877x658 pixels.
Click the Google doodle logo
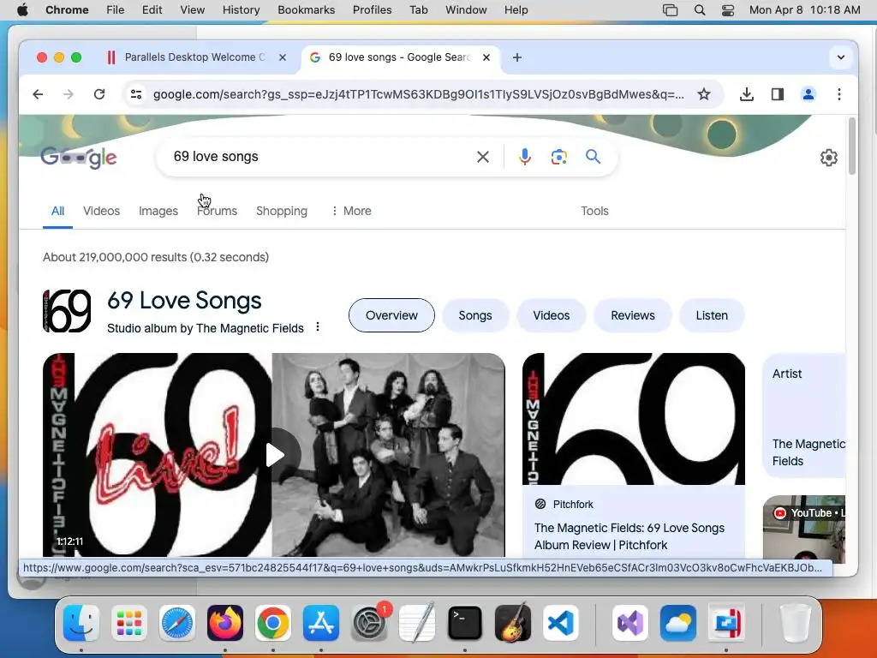pos(79,158)
